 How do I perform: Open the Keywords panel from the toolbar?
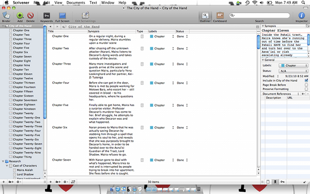47,16
